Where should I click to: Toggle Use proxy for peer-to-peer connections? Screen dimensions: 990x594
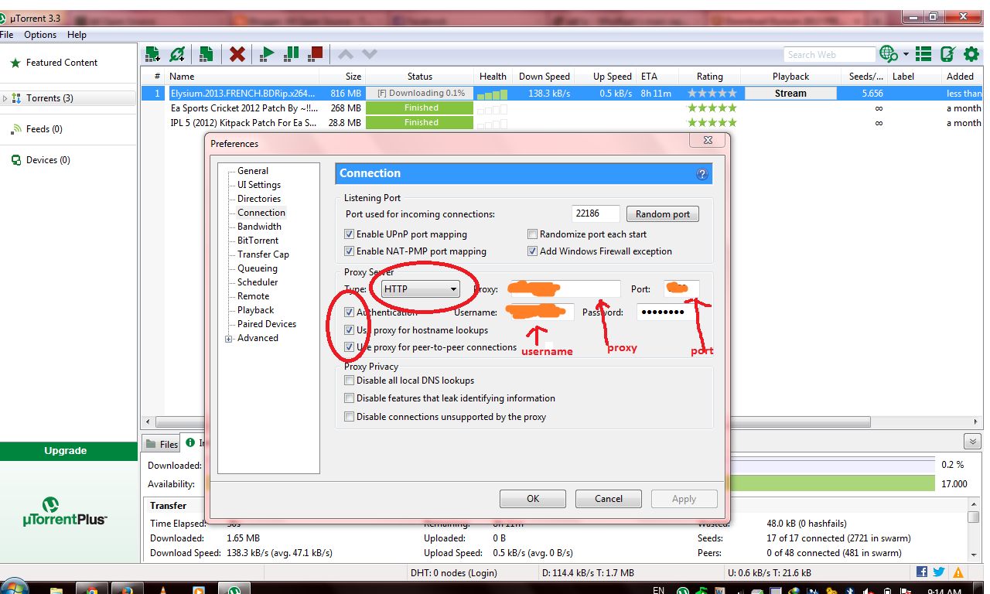(x=350, y=347)
